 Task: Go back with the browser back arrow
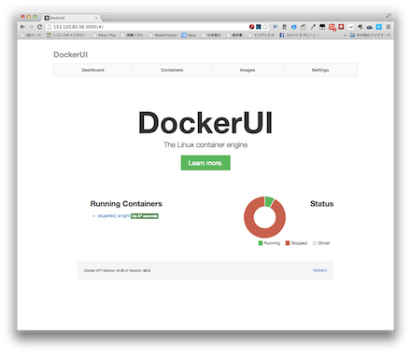pos(22,27)
